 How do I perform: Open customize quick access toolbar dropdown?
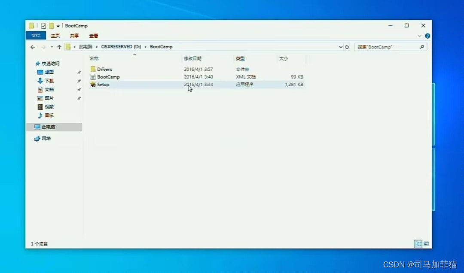[x=58, y=26]
